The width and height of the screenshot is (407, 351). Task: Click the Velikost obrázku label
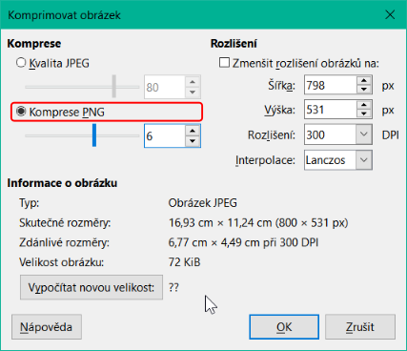61,262
